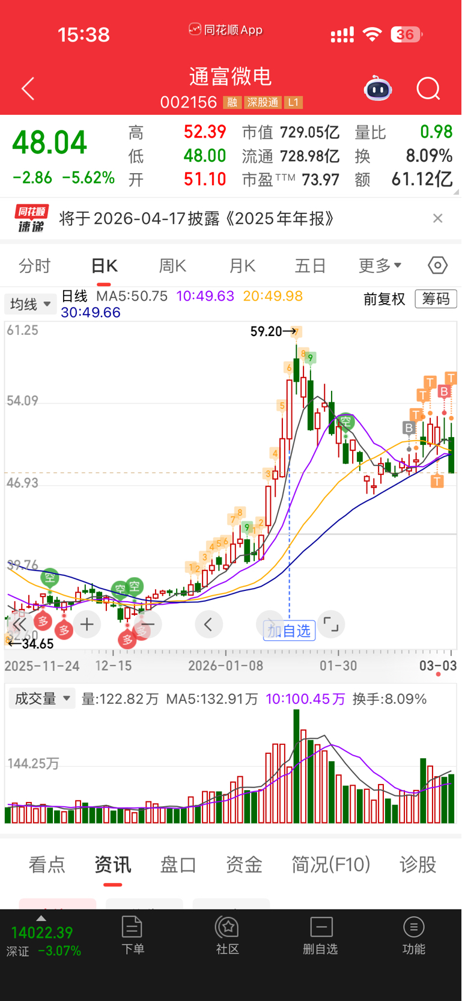
Task: Tap the 同花顺 App status bar pill
Action: (226, 29)
